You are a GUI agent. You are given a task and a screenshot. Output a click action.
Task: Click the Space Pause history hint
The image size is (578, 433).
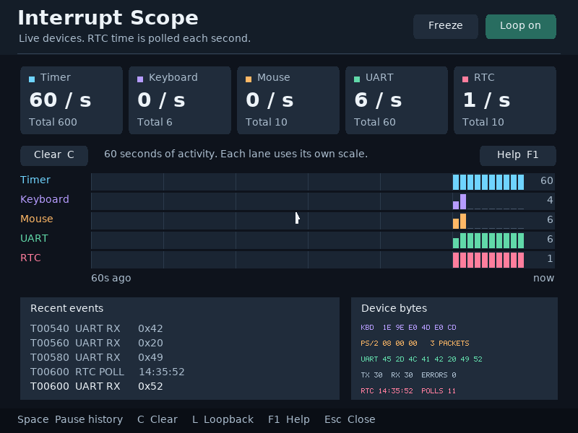click(x=70, y=419)
